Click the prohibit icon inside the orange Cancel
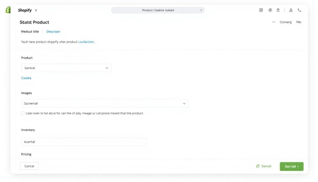This screenshot has width=318, height=182. pos(258,166)
